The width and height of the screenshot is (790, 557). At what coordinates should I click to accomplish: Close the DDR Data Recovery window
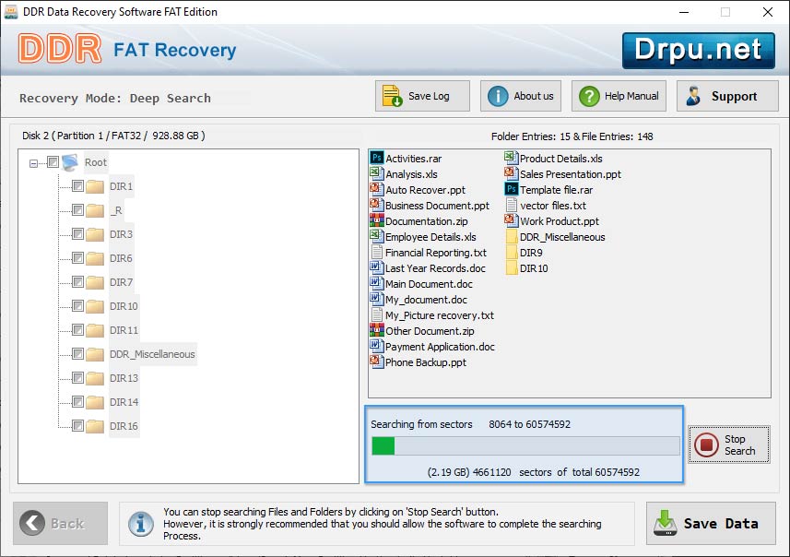click(767, 12)
